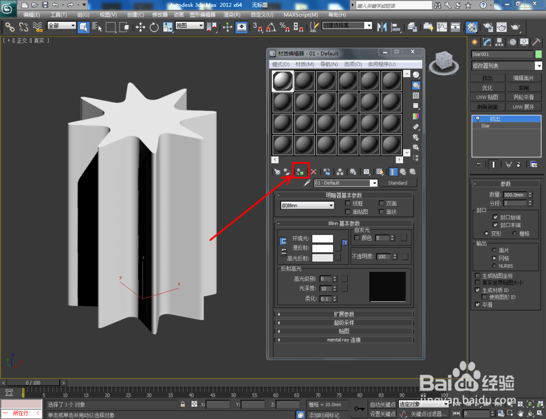This screenshot has width=546, height=419.
Task: Click the Render Production teapot icon
Action: 515,28
